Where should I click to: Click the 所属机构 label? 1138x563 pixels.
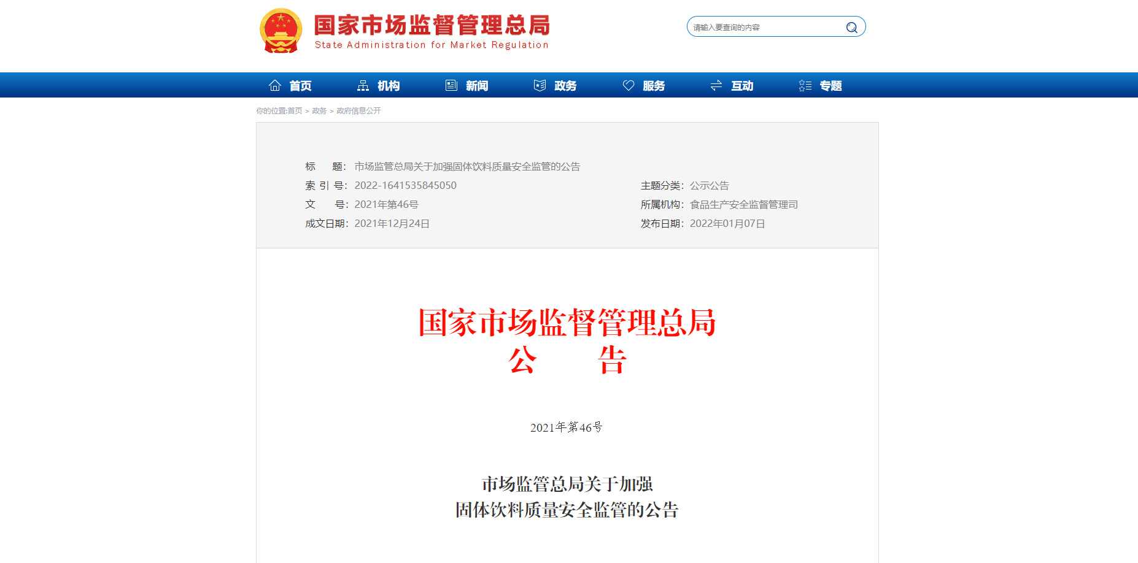coord(662,204)
